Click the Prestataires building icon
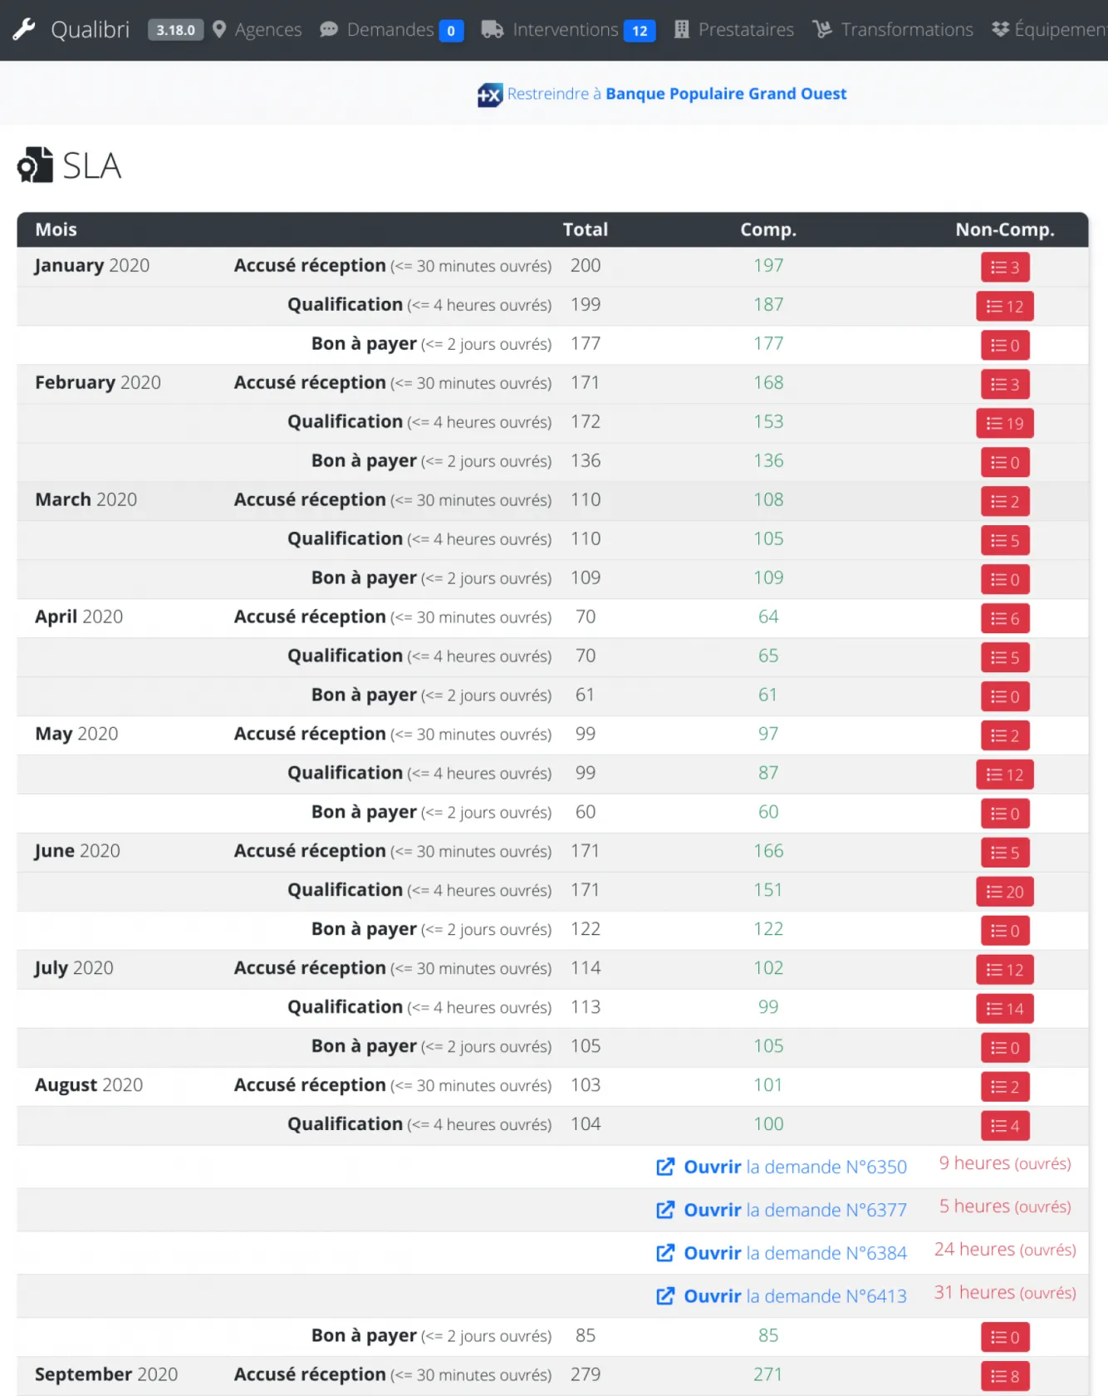The height and width of the screenshot is (1396, 1108). [x=682, y=30]
